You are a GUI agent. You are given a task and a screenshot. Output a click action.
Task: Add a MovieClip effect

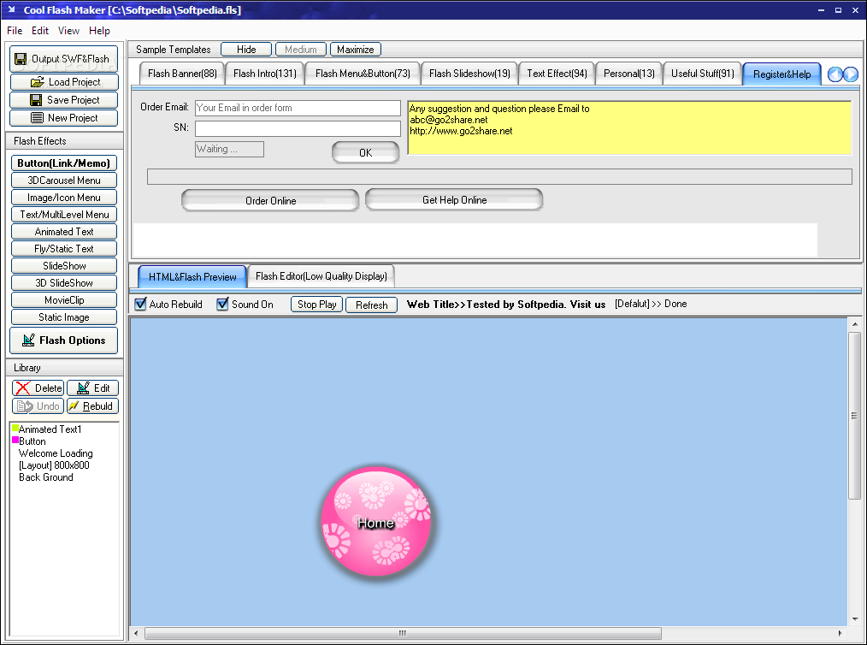click(63, 300)
